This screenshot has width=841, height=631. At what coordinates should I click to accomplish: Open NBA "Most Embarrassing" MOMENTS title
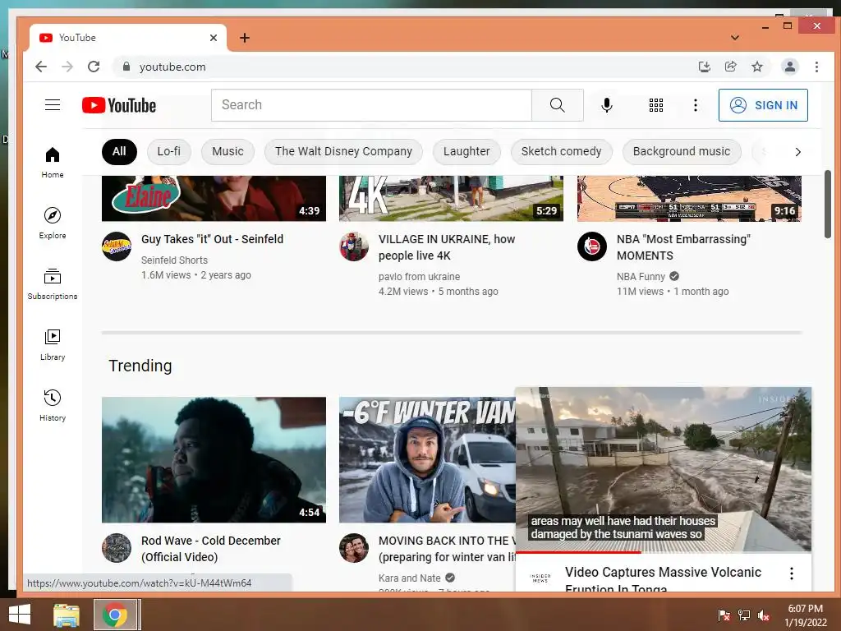[683, 247]
